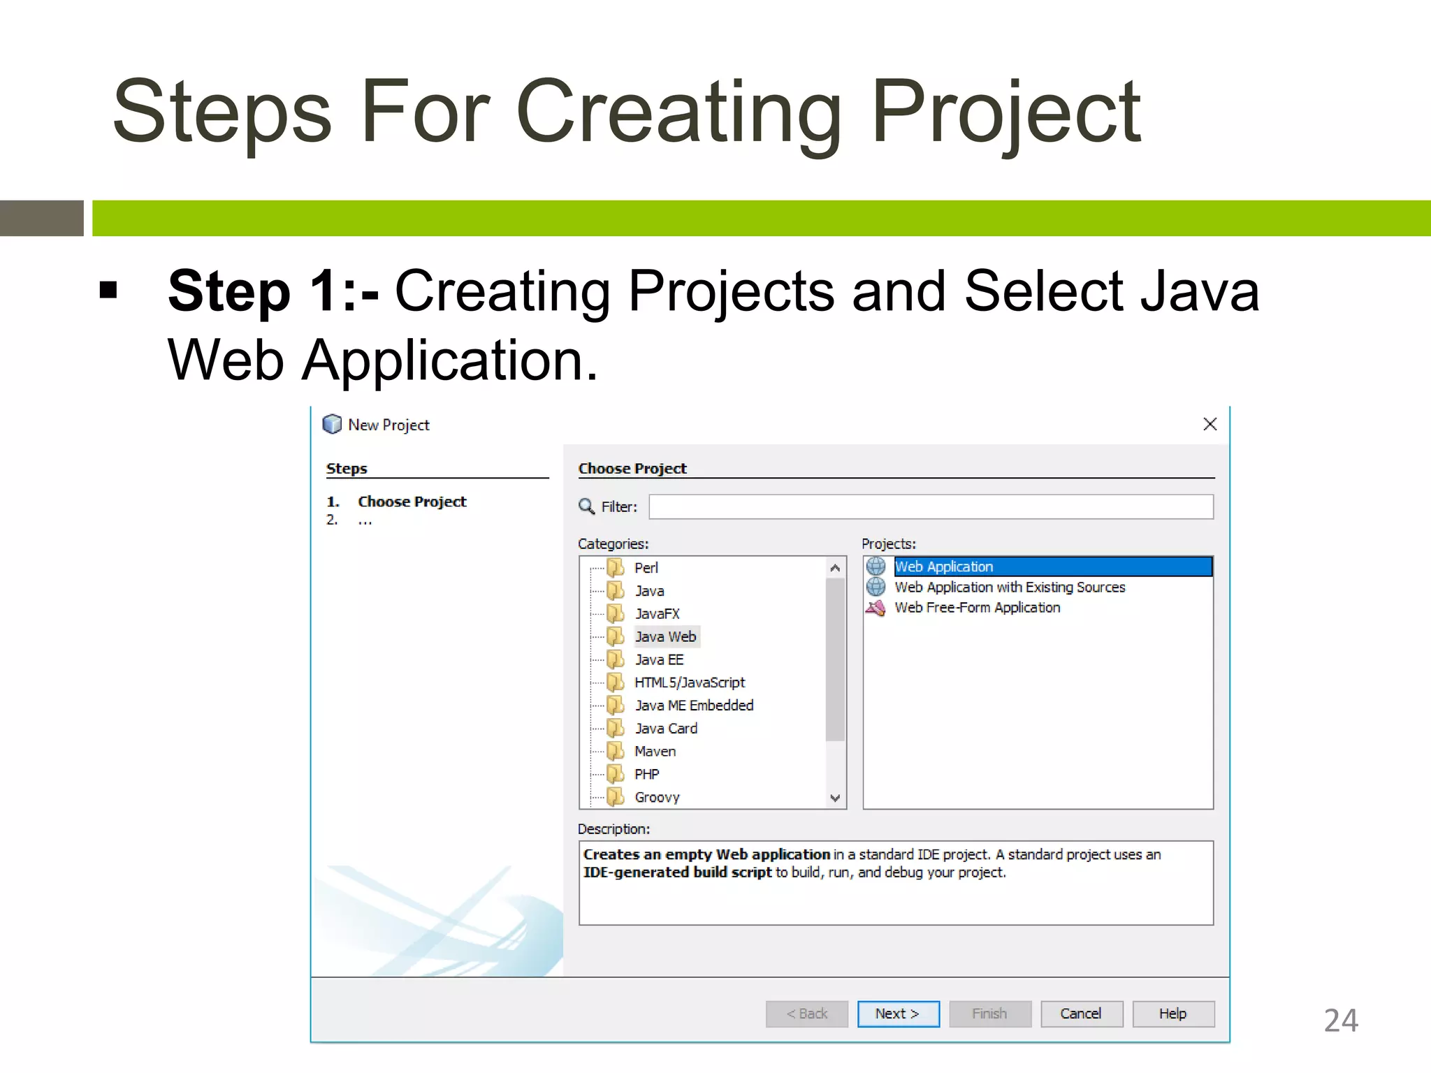Click the Java EE folder icon

615,659
